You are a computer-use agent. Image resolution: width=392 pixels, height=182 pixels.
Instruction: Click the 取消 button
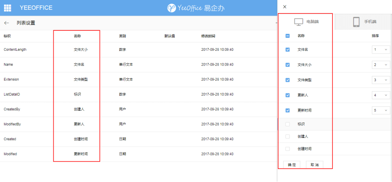click(314, 165)
